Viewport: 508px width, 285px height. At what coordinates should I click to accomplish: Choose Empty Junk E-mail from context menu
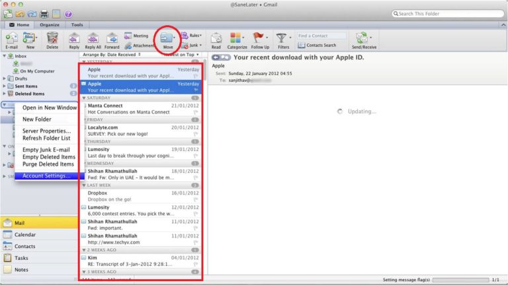48,150
